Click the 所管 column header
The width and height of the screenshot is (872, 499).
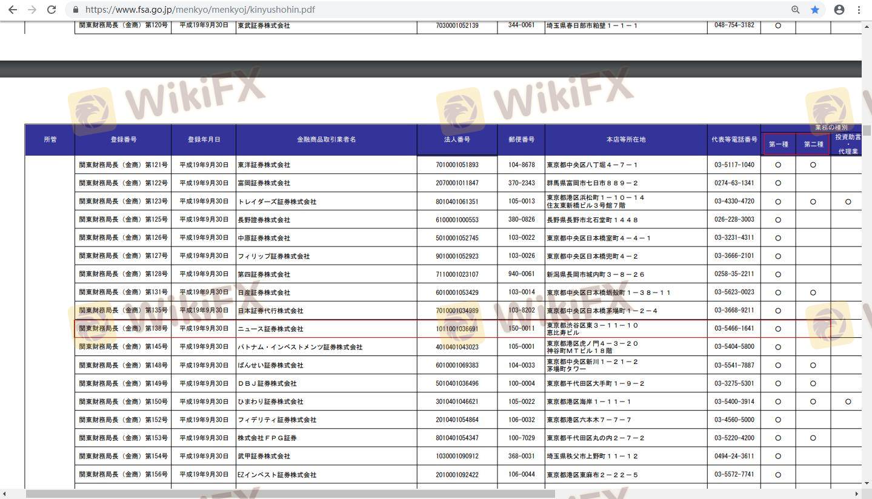tap(50, 139)
